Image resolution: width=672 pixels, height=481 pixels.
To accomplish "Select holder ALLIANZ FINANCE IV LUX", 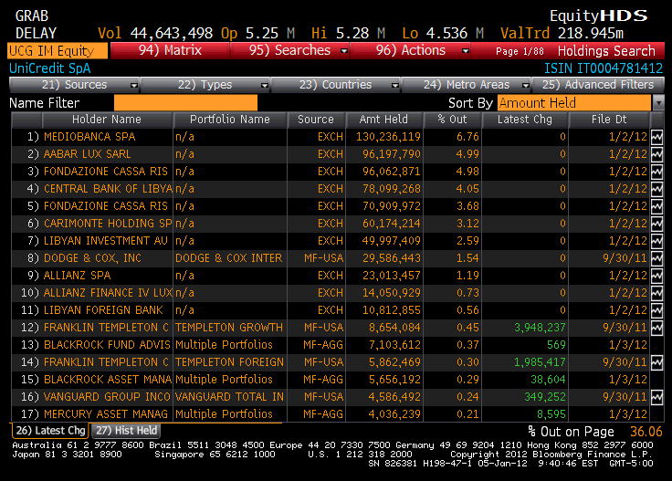I will pyautogui.click(x=108, y=293).
